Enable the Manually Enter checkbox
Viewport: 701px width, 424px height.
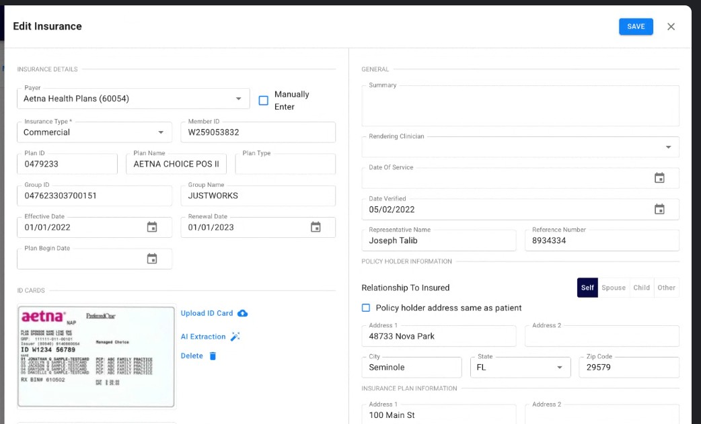point(264,100)
